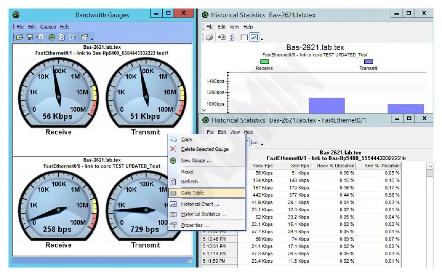Expand the arrow beside the chart view button

point(262,39)
